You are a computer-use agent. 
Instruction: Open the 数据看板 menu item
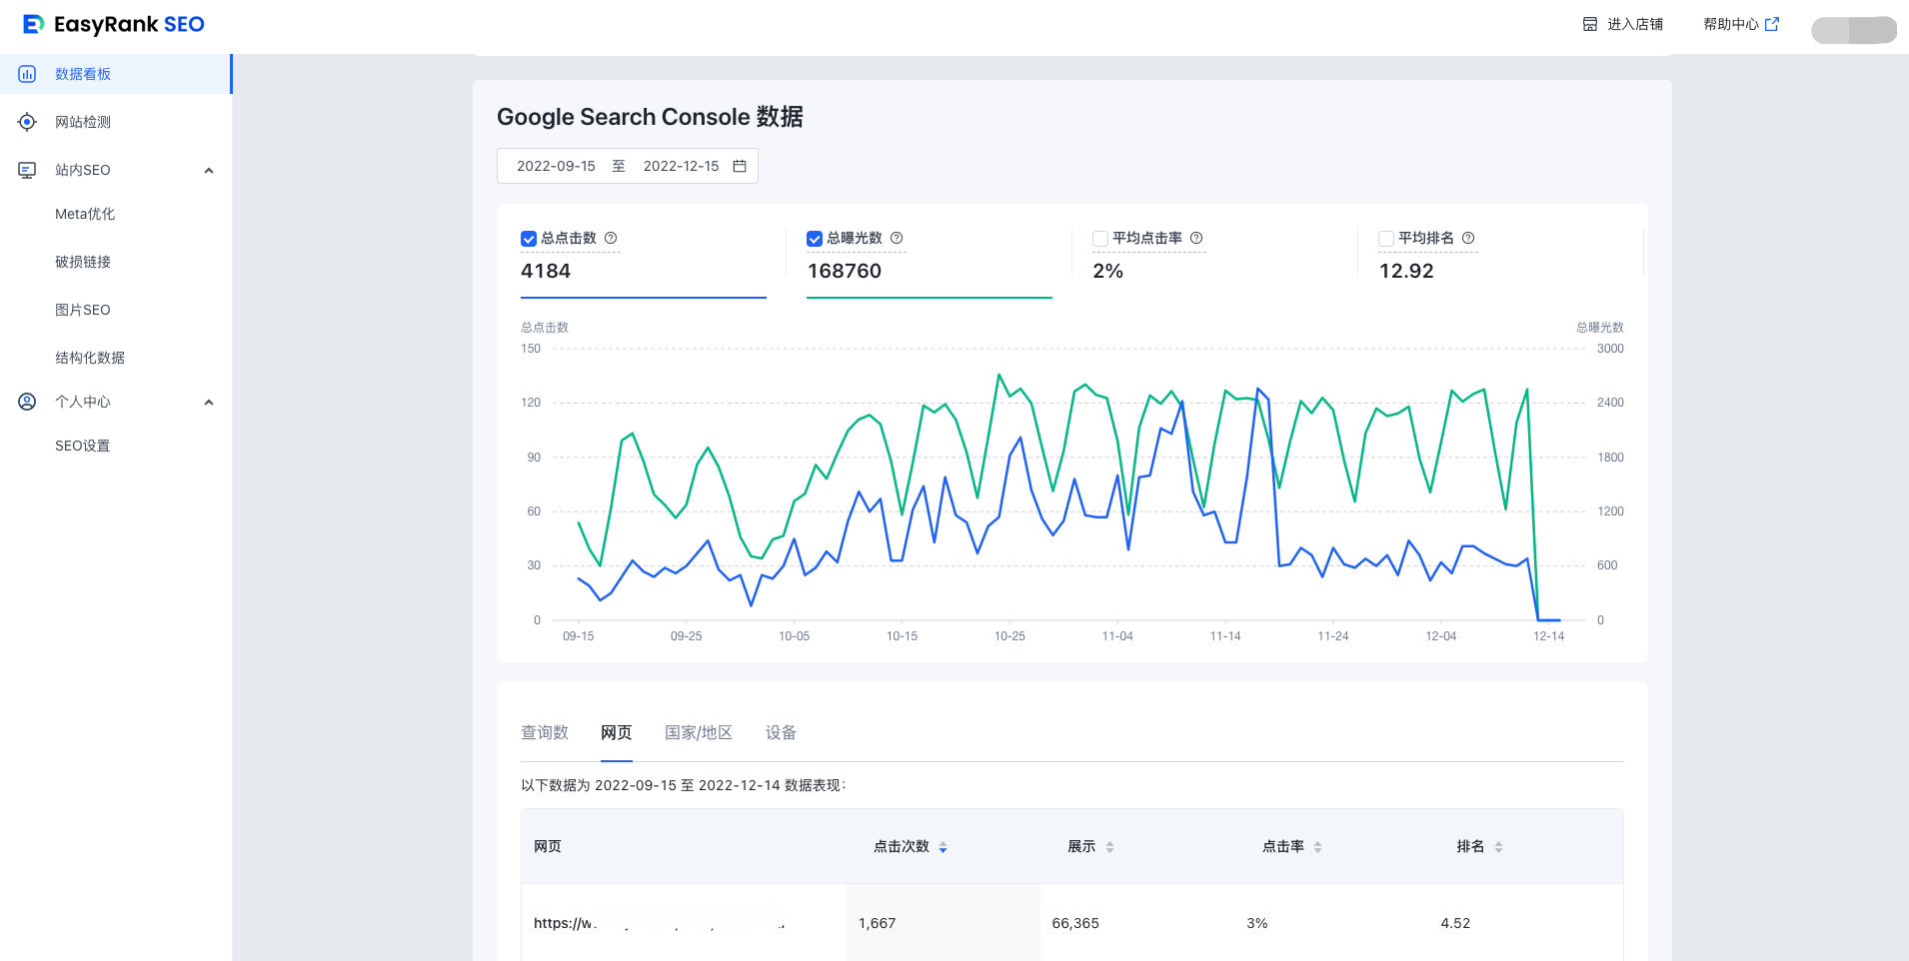tap(116, 74)
